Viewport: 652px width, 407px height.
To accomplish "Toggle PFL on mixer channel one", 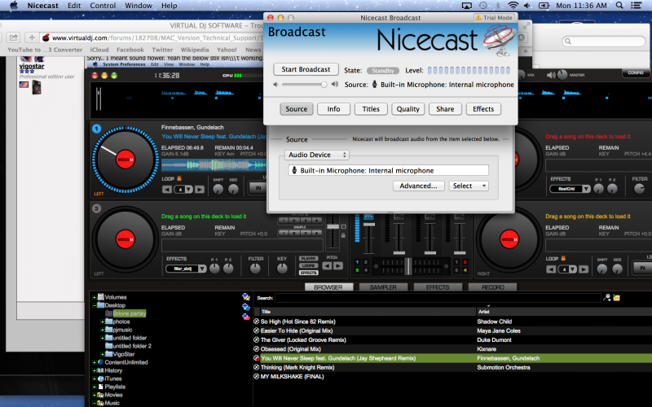I will click(368, 217).
